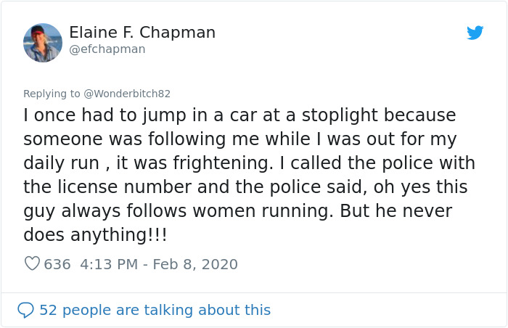Open '52 people are talking about this'
The height and width of the screenshot is (328, 508).
tap(155, 310)
